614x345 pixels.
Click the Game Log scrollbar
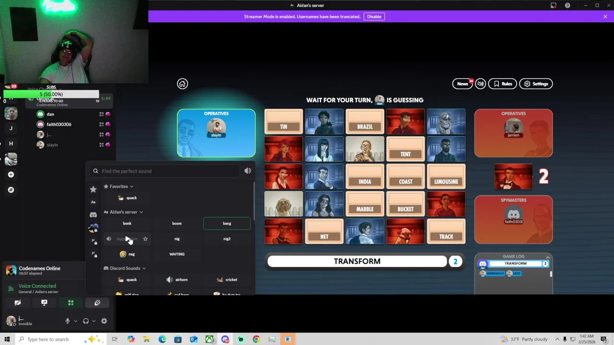click(x=551, y=274)
